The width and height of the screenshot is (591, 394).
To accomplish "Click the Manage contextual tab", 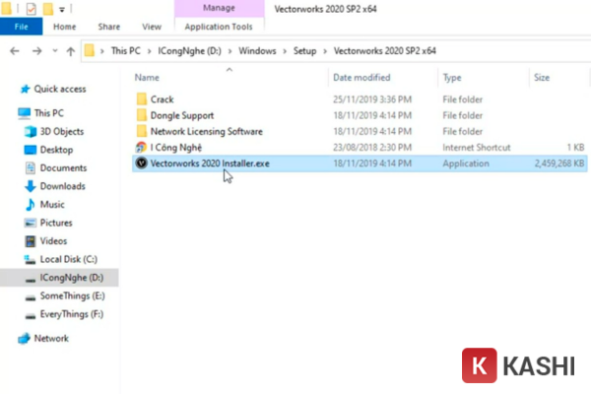I will pos(219,8).
